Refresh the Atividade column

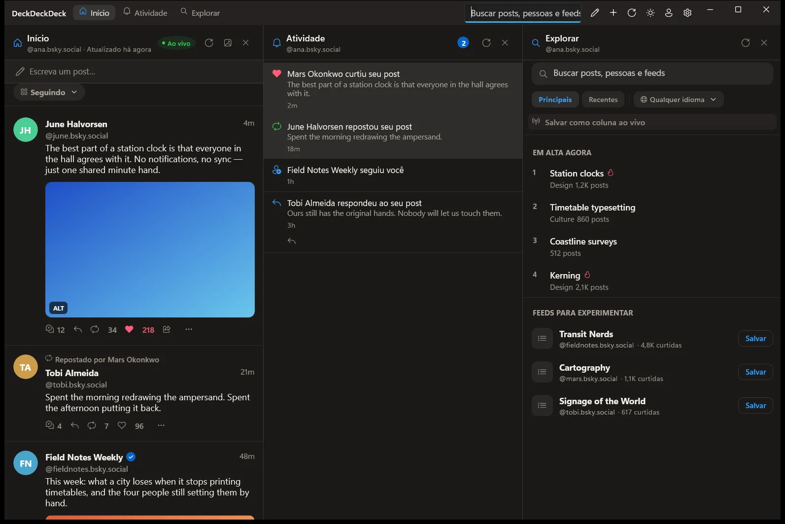486,43
